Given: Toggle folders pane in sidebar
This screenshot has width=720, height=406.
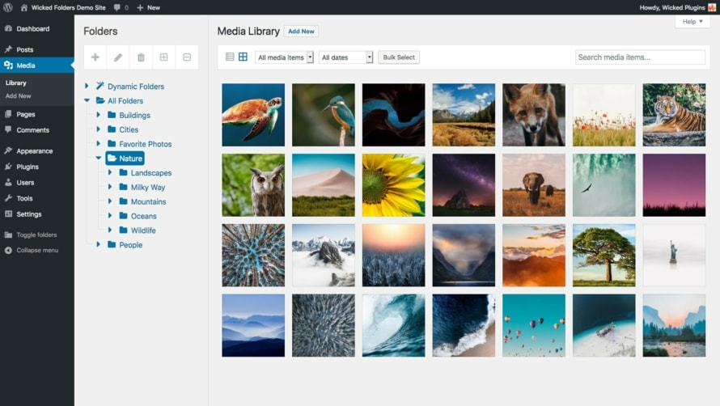Looking at the screenshot, I should [36, 235].
